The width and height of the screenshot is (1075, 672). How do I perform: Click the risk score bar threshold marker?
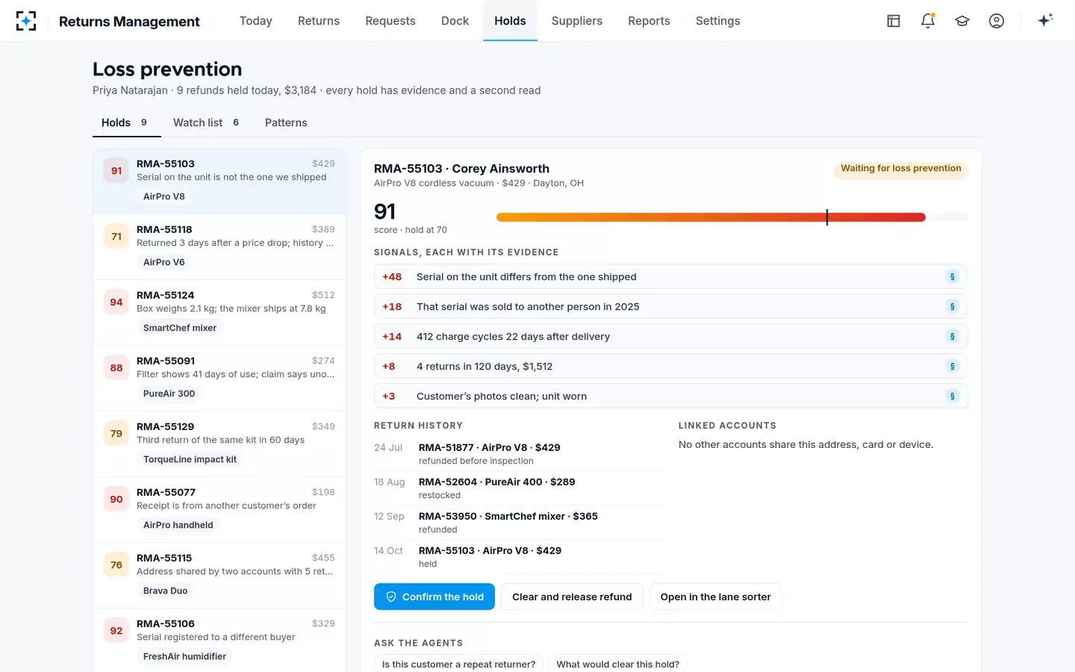tap(827, 217)
